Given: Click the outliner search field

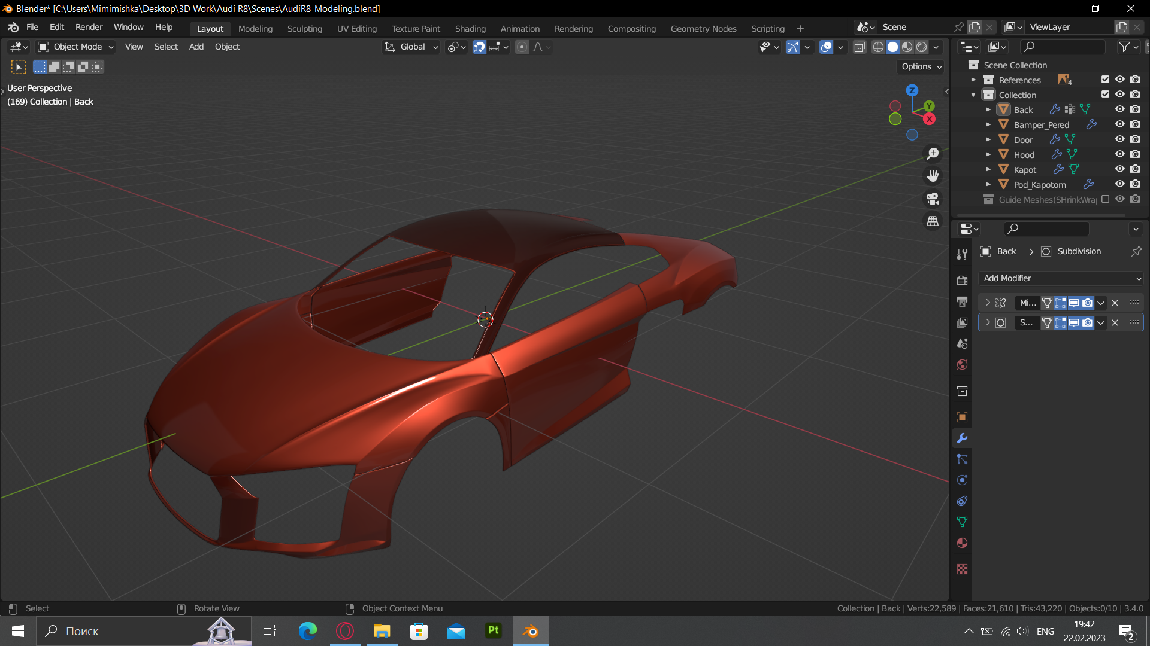Looking at the screenshot, I should click(x=1063, y=47).
